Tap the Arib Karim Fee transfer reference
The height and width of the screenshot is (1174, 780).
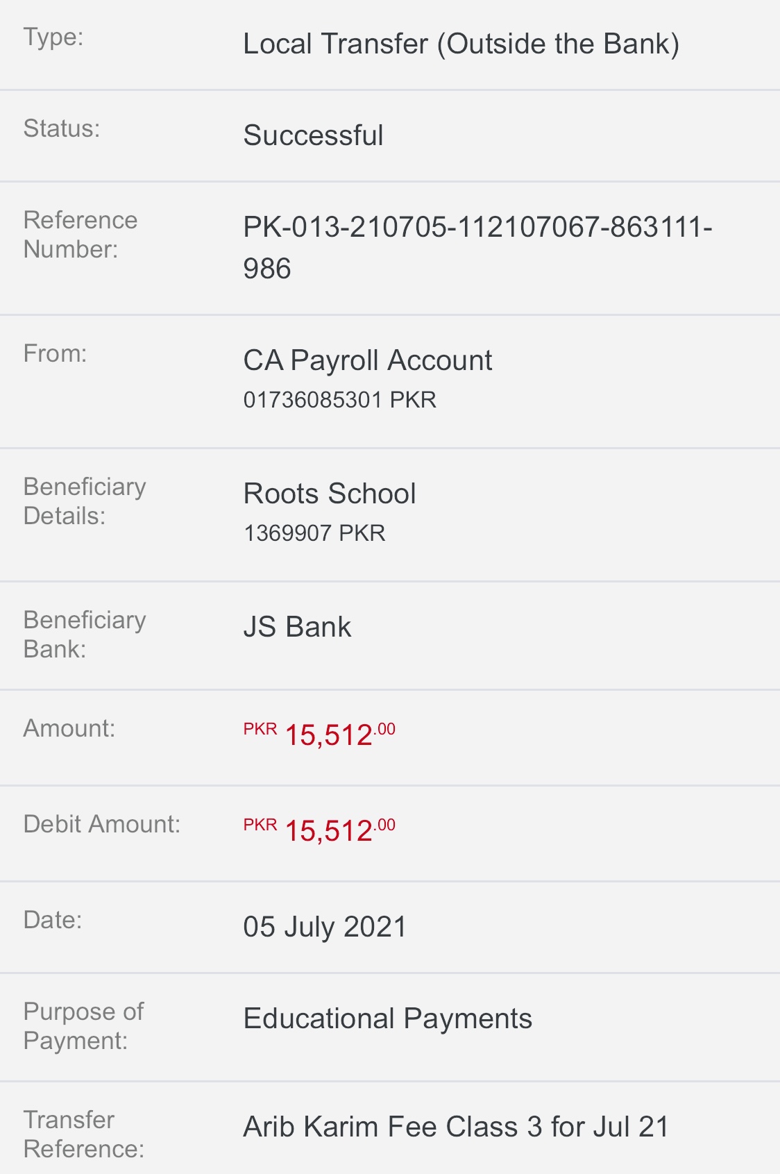[x=456, y=1127]
